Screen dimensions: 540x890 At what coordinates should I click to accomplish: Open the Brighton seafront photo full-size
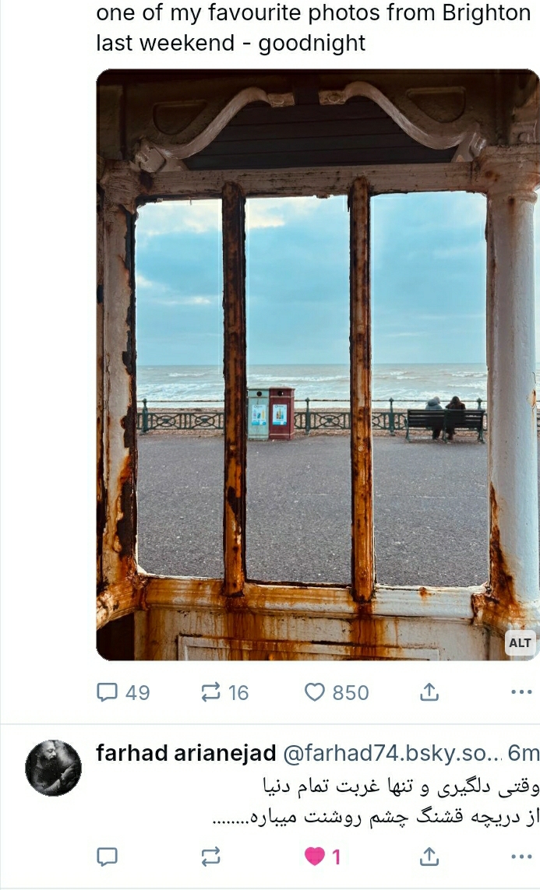tap(318, 364)
